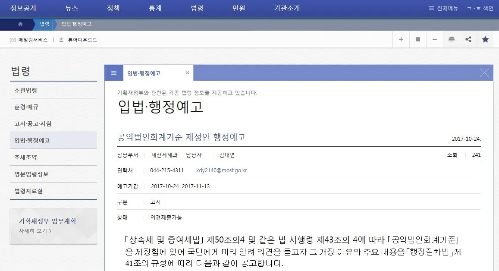Click the download icon beside 뷰어다운로드

point(61,39)
